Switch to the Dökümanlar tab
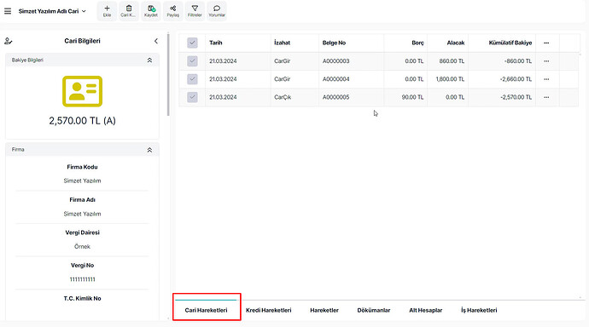 click(374, 310)
